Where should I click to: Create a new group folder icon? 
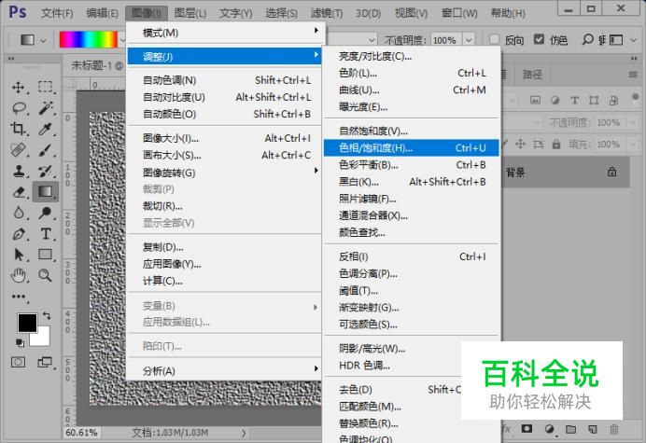click(x=571, y=429)
